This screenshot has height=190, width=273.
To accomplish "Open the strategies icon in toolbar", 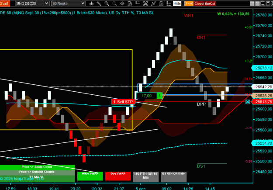I will [161, 3].
